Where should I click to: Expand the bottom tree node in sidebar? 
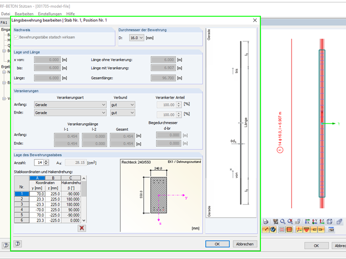[x=4, y=99]
